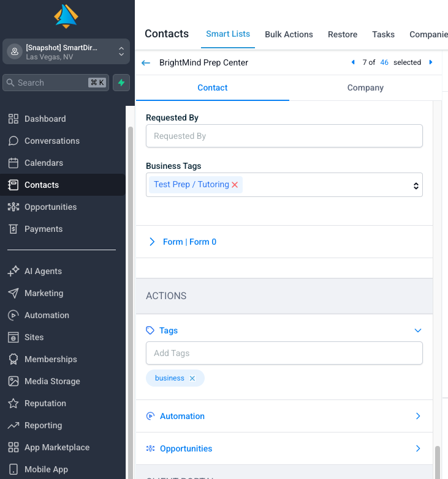The width and height of the screenshot is (448, 479).
Task: Expand the Opportunities actions section
Action: [x=418, y=448]
